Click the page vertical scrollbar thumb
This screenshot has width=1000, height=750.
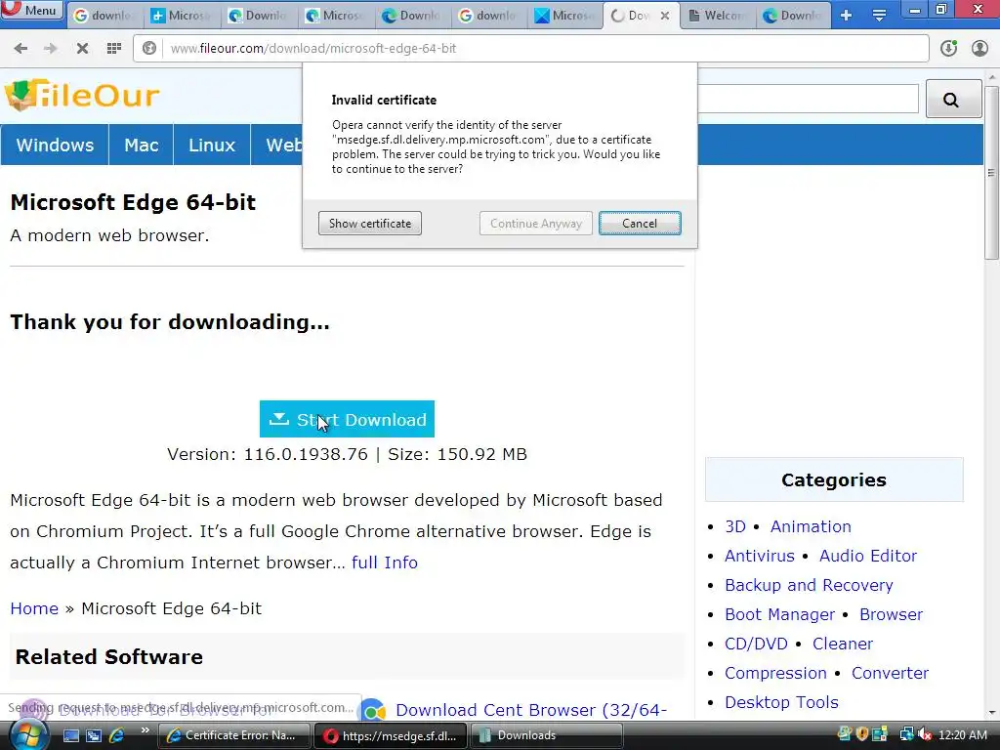[991, 172]
